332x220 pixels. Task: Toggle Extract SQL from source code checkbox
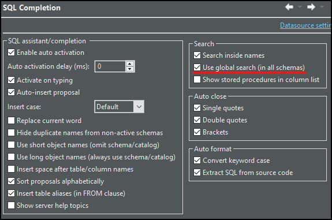click(x=197, y=173)
